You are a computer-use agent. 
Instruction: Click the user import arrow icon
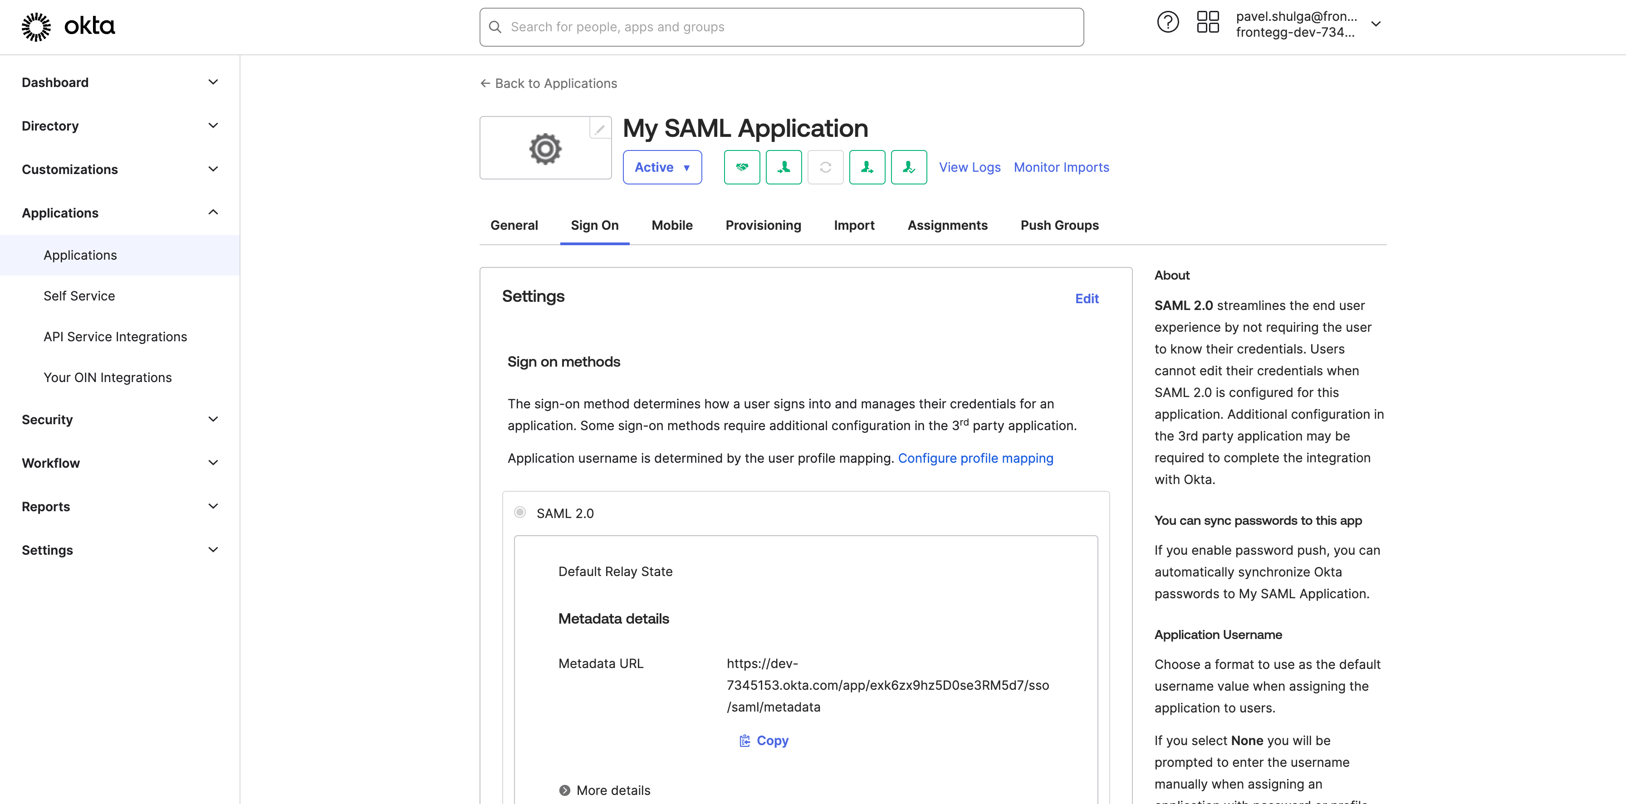point(784,167)
